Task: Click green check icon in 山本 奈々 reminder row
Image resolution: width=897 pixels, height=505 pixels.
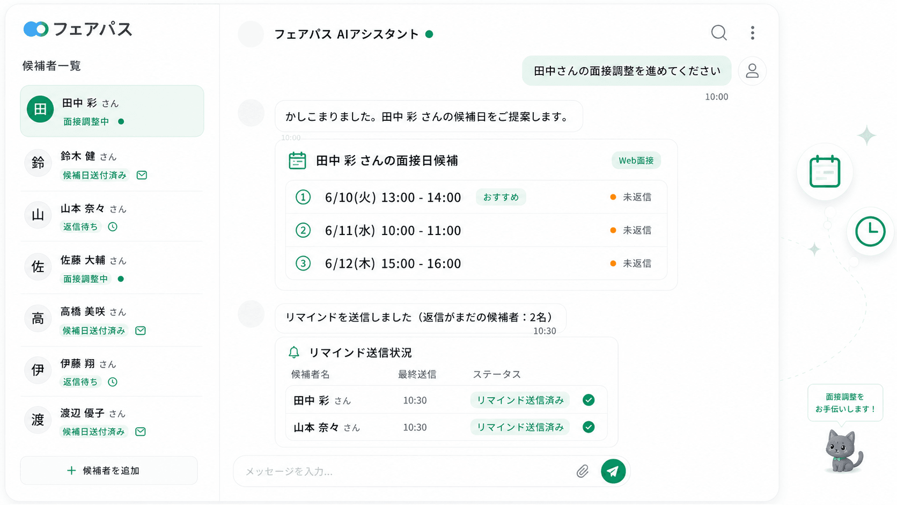Action: coord(589,427)
